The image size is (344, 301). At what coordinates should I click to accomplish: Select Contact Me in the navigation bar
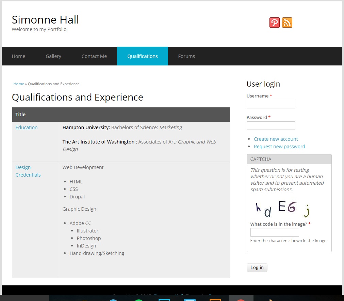(94, 56)
